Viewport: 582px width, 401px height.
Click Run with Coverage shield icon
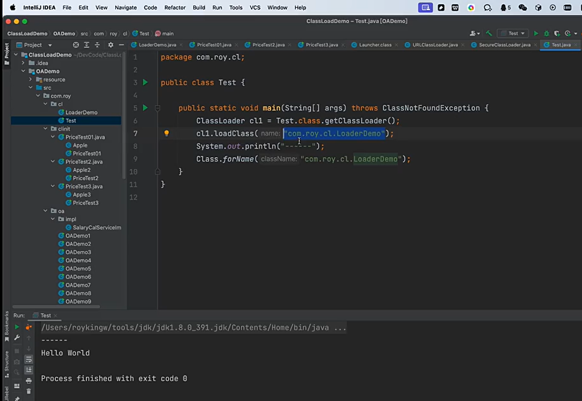[555, 33]
